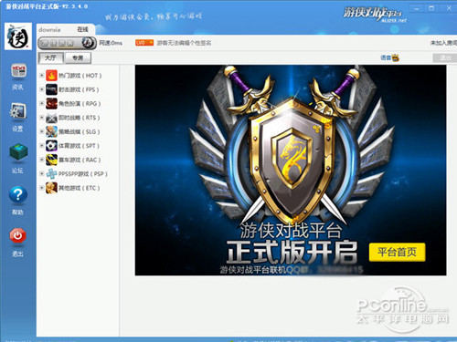457x342 pixels.
Task: Open the Forum (论坛) cube icon
Action: click(x=18, y=152)
